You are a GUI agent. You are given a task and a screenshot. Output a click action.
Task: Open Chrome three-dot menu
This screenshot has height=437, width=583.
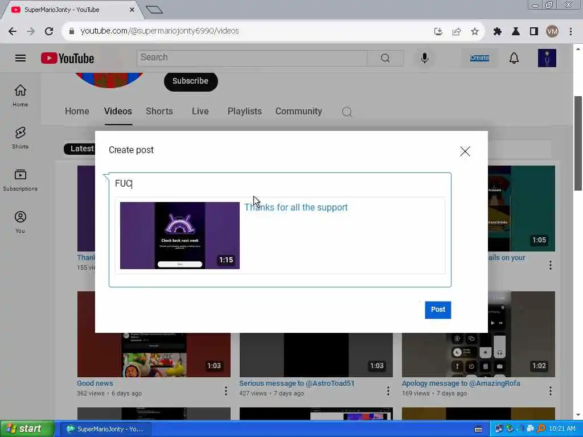point(570,31)
